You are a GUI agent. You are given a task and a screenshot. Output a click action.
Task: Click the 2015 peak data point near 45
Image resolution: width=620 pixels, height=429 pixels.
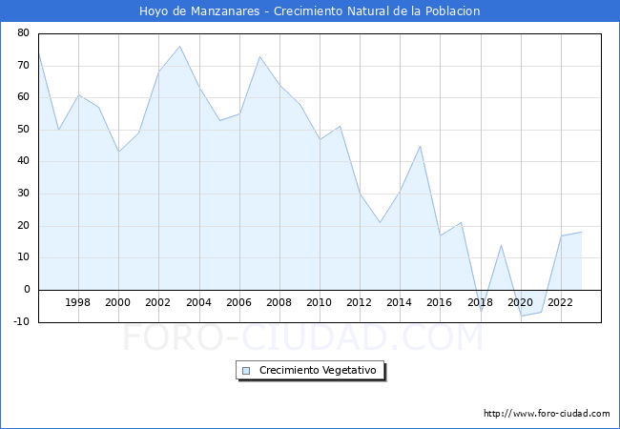(x=421, y=146)
